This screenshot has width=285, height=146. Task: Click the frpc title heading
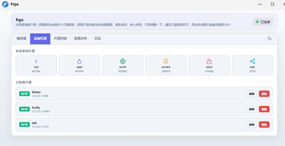20,20
